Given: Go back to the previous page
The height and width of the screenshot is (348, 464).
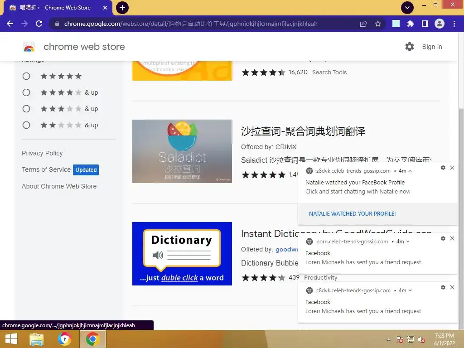Looking at the screenshot, I should pos(10,24).
